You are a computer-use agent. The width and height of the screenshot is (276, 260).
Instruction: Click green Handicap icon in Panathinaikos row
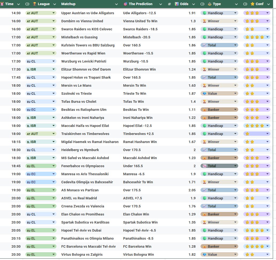(205, 238)
